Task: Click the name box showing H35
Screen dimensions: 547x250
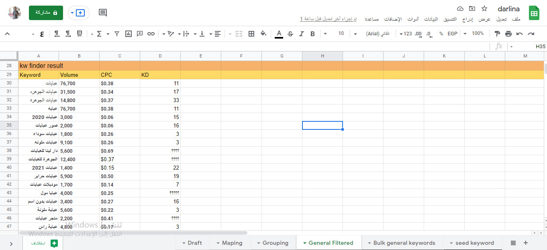Action: pos(530,47)
